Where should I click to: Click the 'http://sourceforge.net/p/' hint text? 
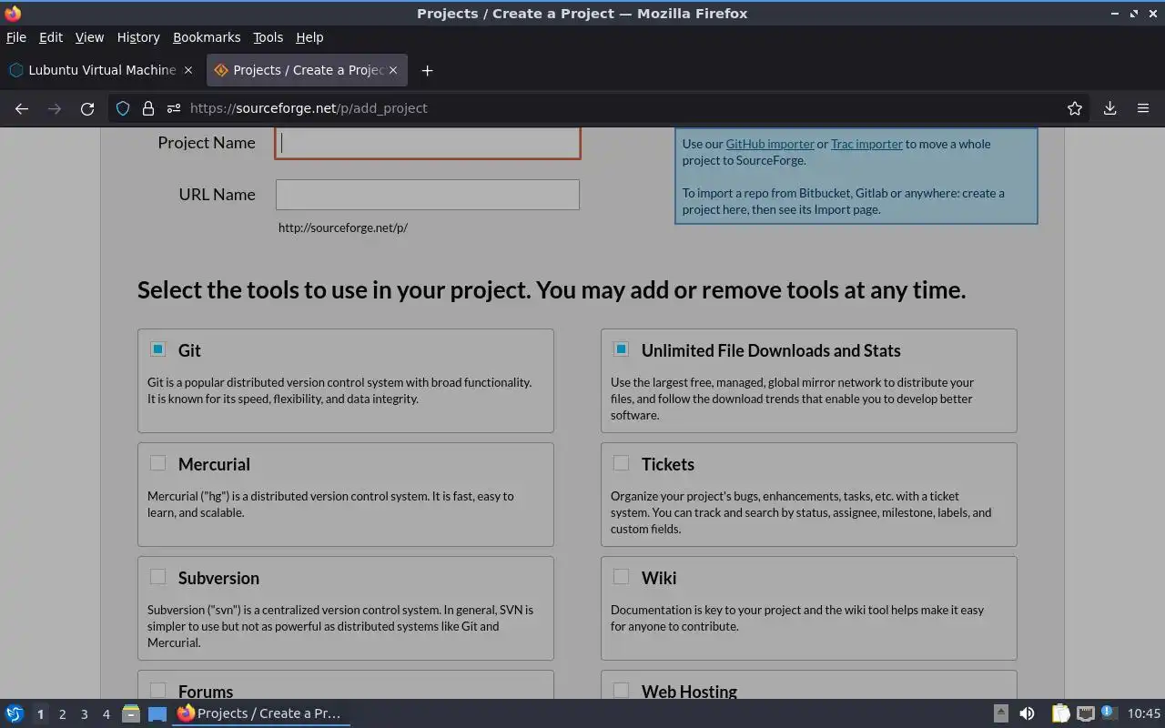[343, 227]
